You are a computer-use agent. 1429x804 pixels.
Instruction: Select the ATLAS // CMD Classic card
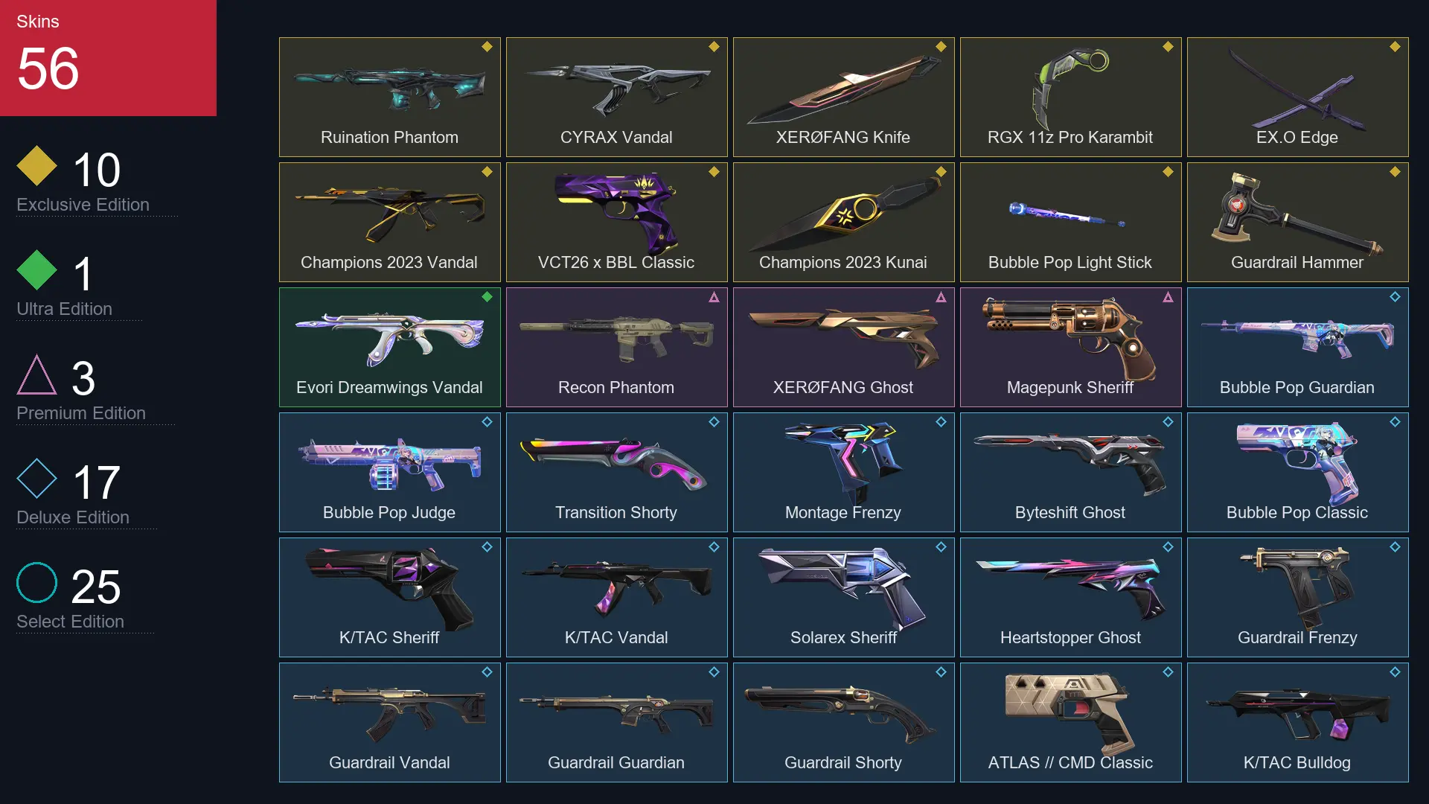pos(1071,722)
